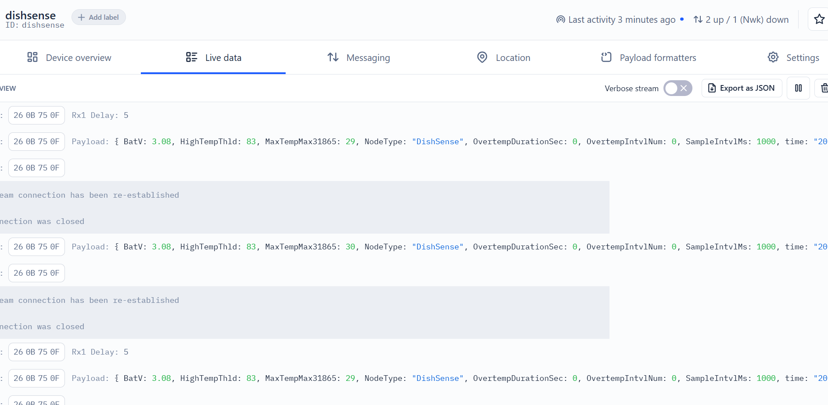This screenshot has width=828, height=405.
Task: Click the last activity broadcast icon
Action: tap(560, 20)
